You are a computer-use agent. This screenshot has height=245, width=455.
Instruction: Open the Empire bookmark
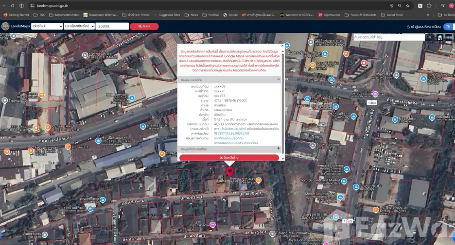point(230,15)
